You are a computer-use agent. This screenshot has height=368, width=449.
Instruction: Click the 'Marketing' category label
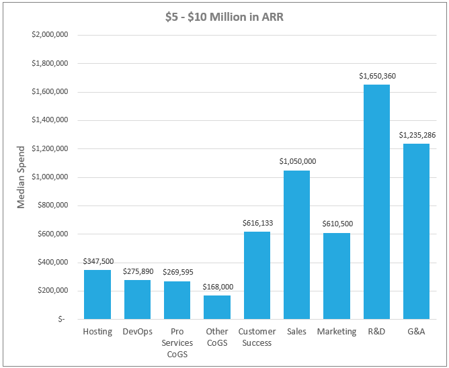pos(337,332)
